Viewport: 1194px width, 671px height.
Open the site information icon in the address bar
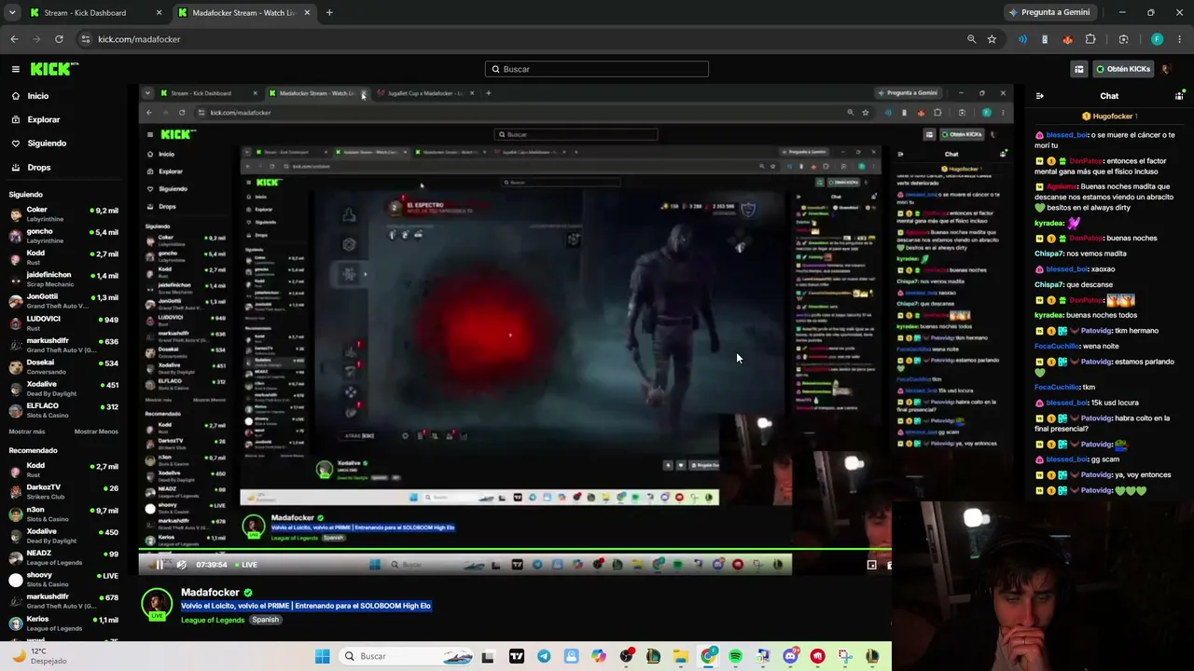pos(86,39)
